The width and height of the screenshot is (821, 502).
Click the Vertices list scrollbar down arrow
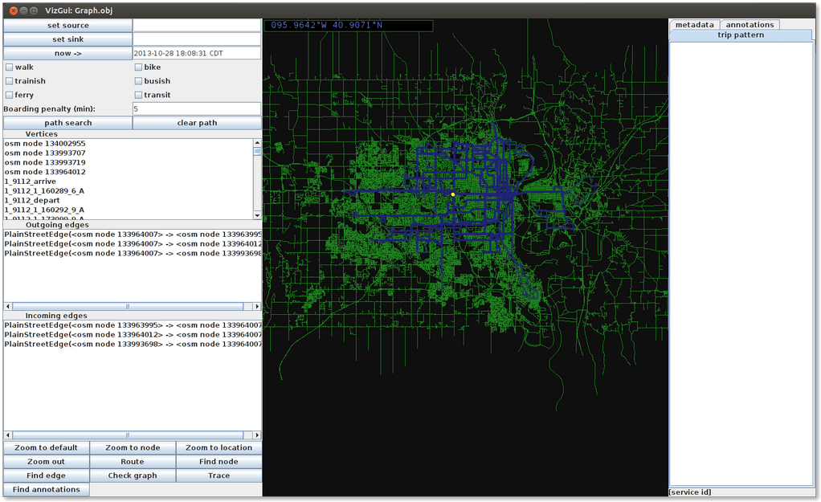point(257,215)
